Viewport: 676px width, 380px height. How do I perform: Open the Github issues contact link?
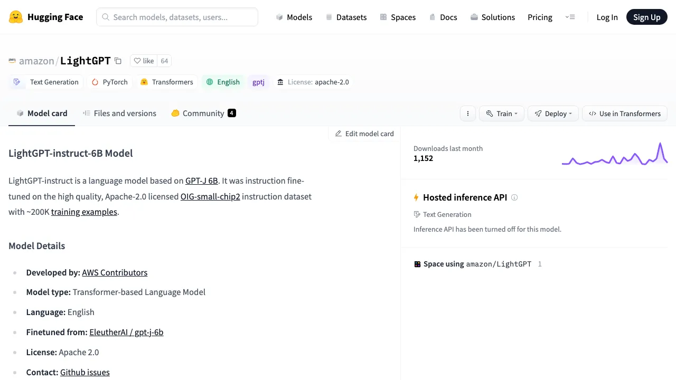(x=85, y=372)
